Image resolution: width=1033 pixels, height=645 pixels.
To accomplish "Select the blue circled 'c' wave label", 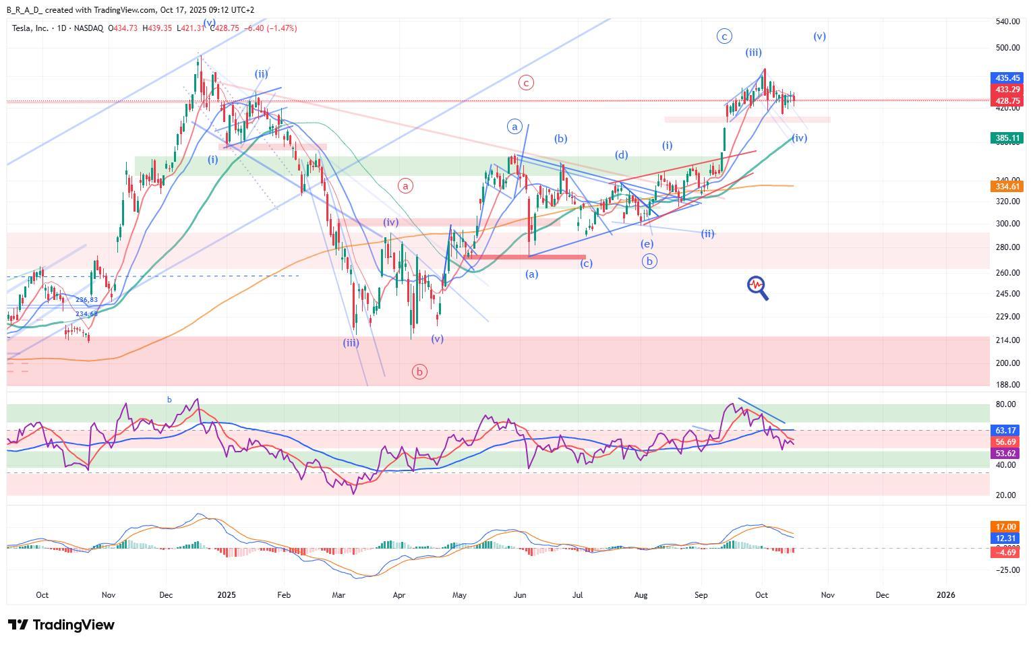I will click(724, 36).
